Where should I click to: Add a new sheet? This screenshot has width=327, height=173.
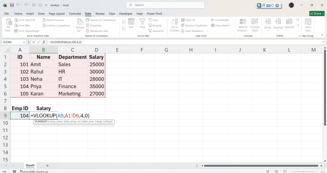click(x=47, y=166)
